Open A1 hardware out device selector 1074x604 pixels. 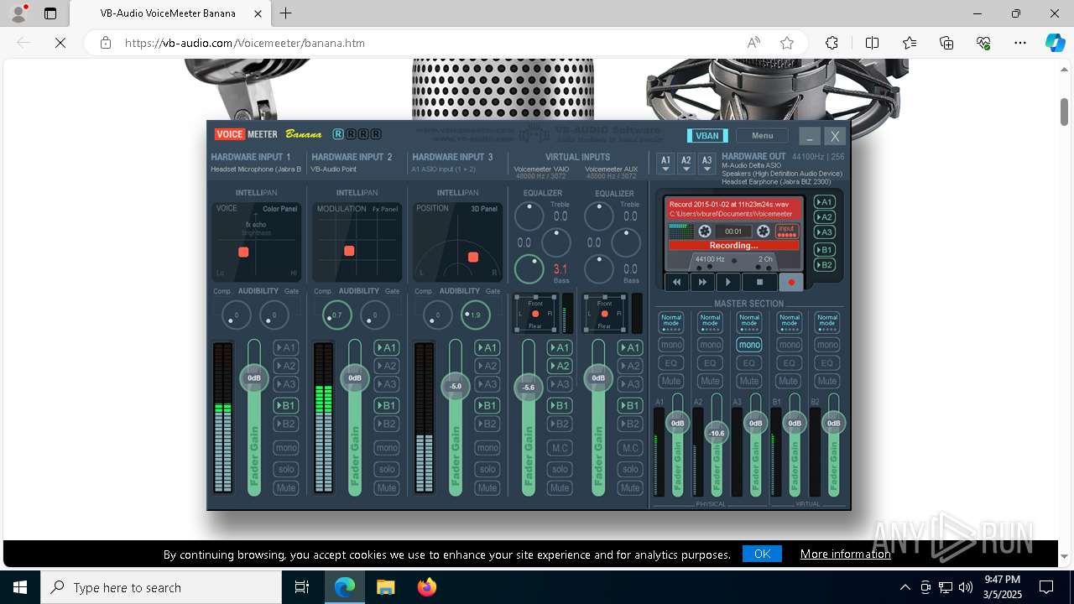tap(665, 163)
